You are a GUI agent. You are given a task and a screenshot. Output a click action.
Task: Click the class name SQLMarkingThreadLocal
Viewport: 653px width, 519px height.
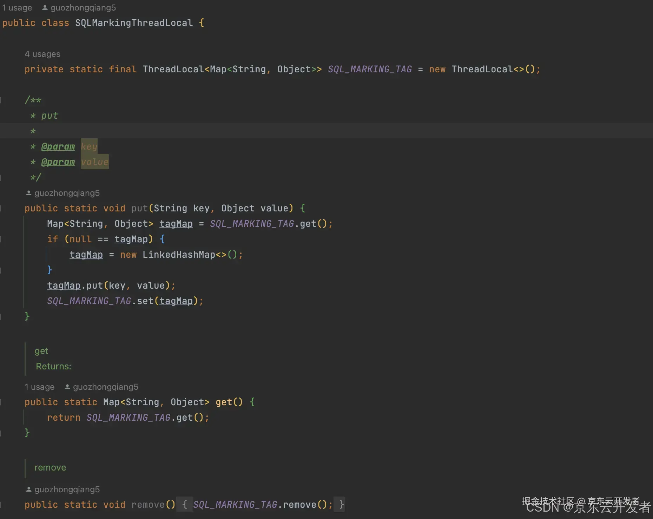pos(134,23)
